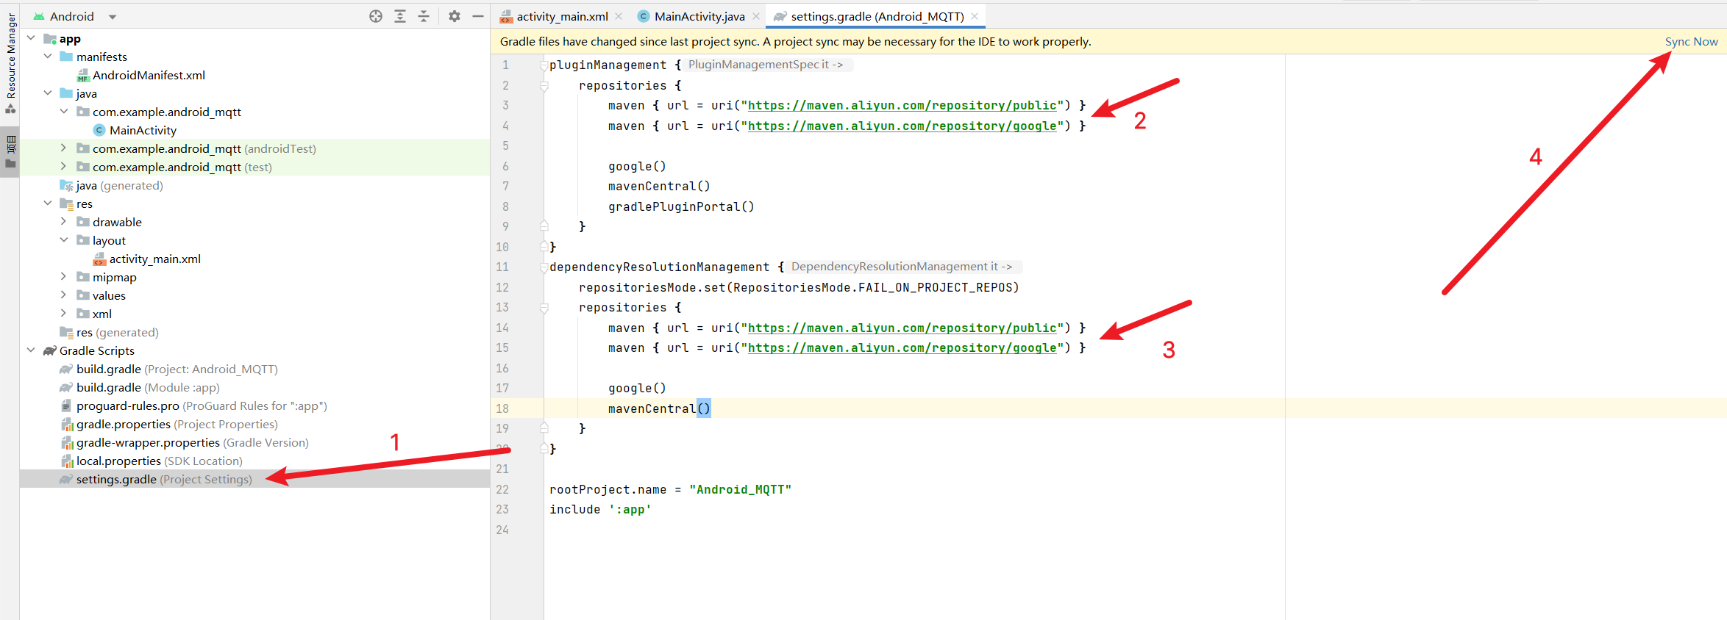
Task: Close the settings.gradle tab
Action: click(975, 16)
